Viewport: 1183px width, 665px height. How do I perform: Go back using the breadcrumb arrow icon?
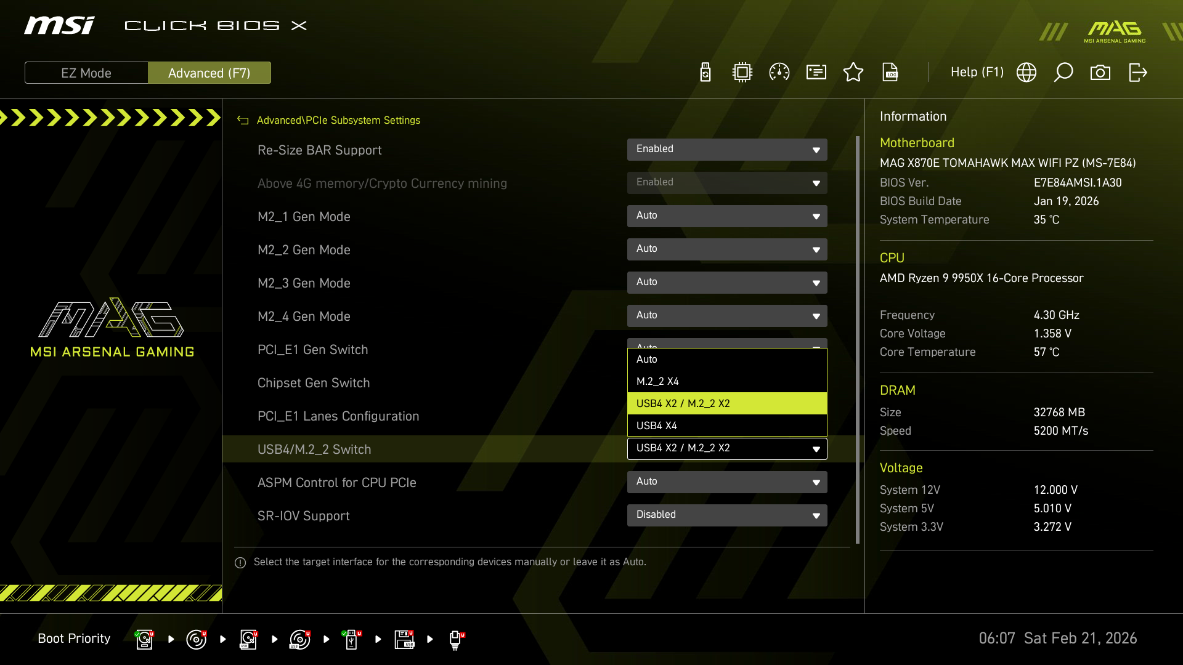(243, 121)
